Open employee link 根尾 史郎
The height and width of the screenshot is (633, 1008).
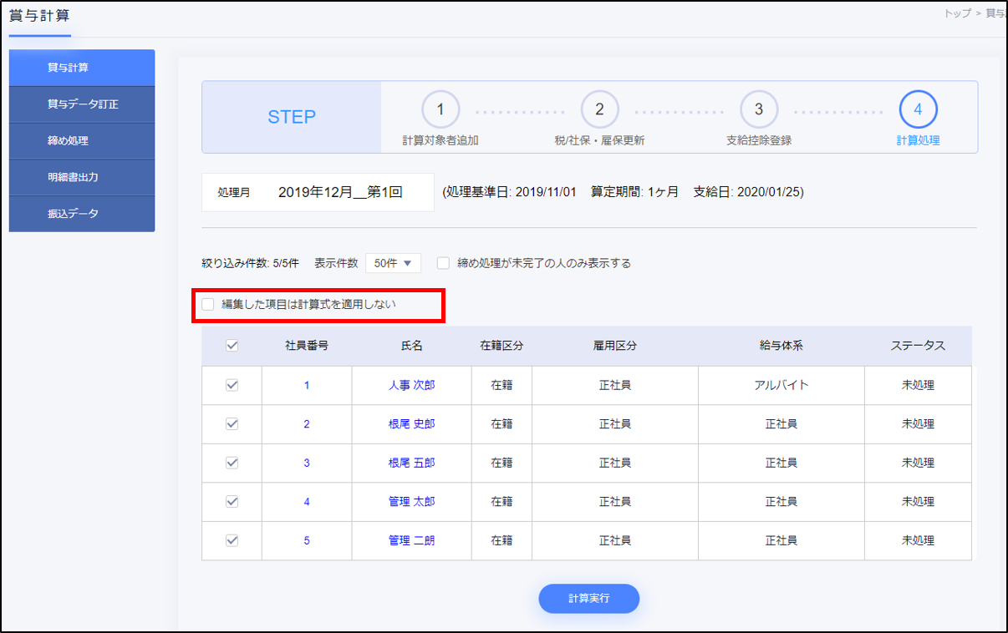coord(411,424)
